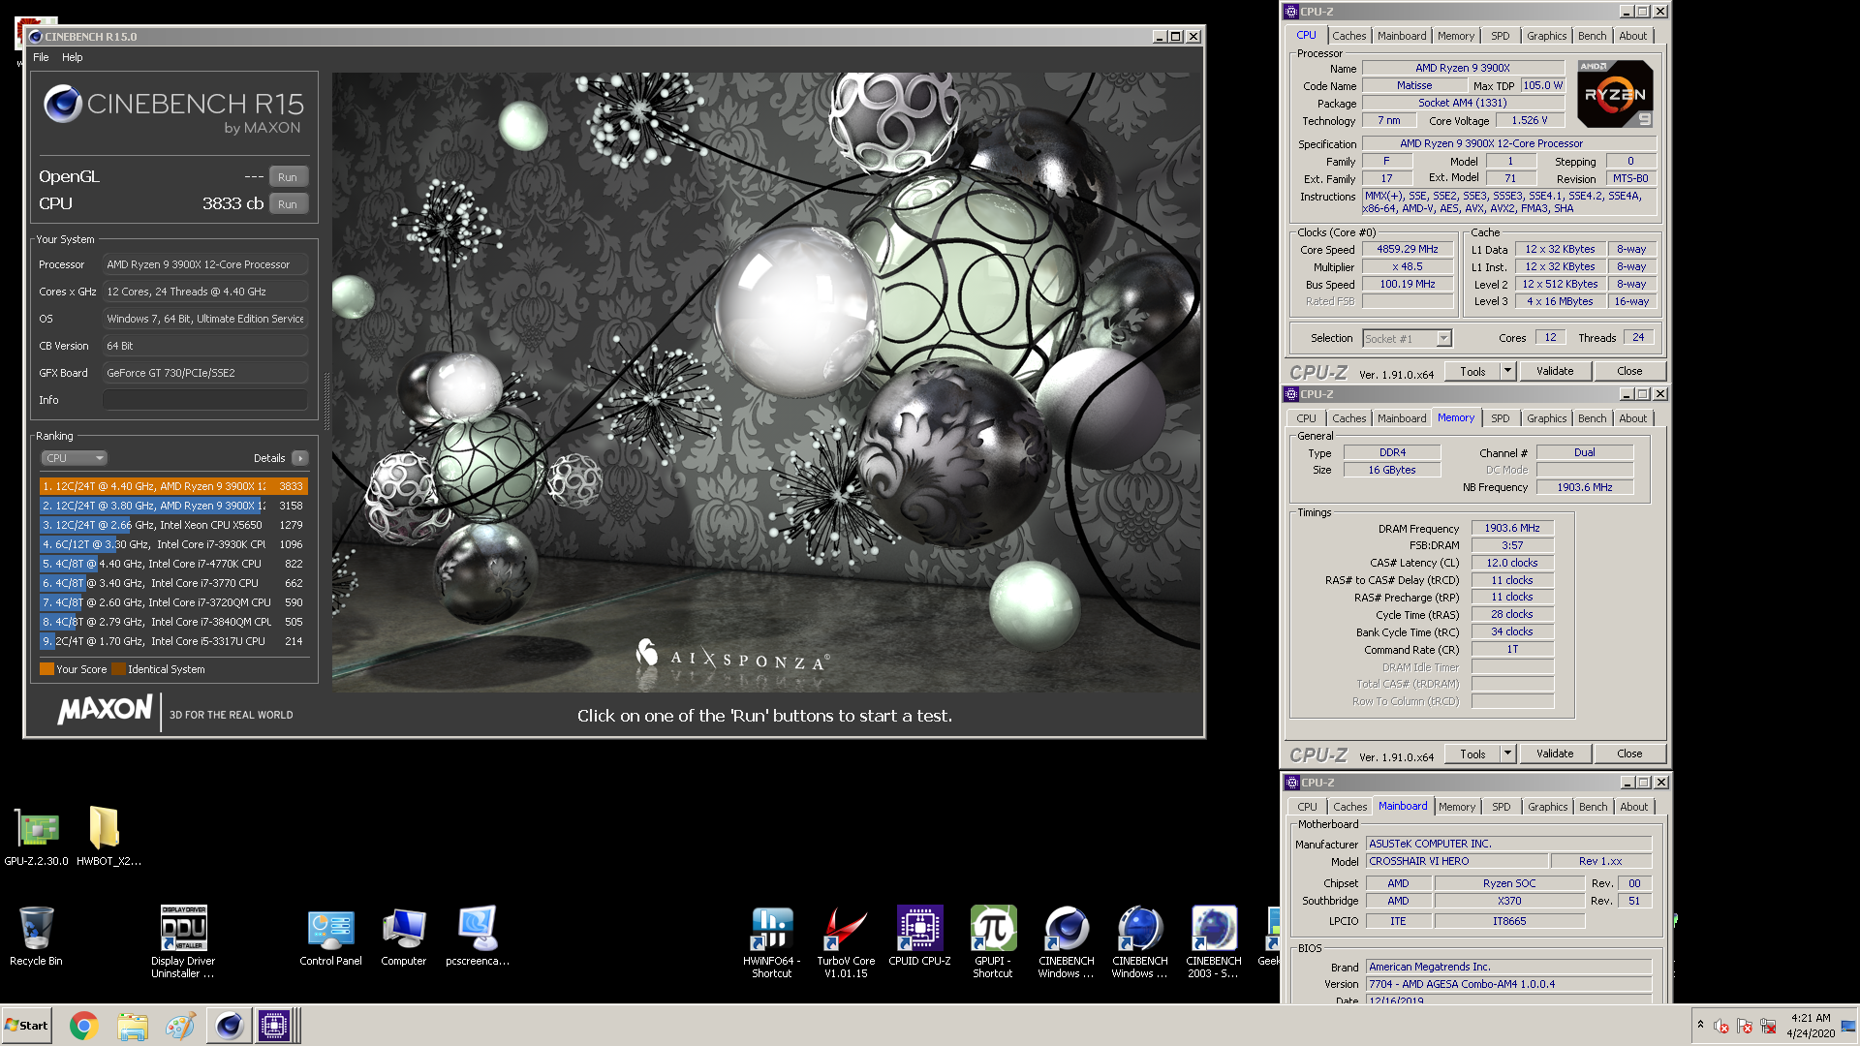Click the rendered Cinebench scene image

766,382
